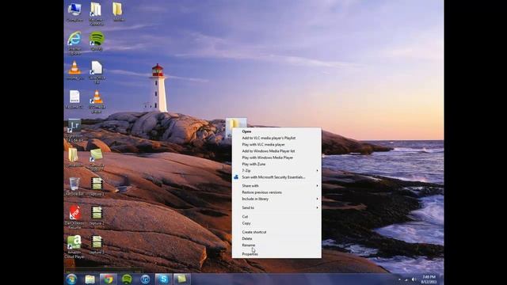Choose Create shortcut in the context menu

pos(276,232)
